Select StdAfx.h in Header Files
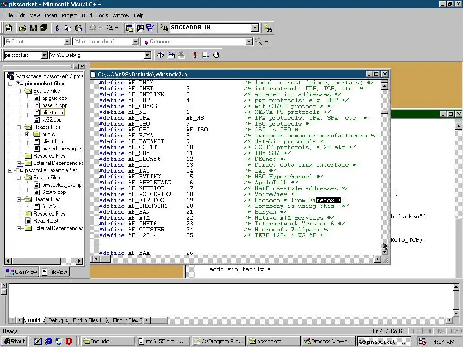The width and height of the screenshot is (463, 347). click(x=51, y=206)
